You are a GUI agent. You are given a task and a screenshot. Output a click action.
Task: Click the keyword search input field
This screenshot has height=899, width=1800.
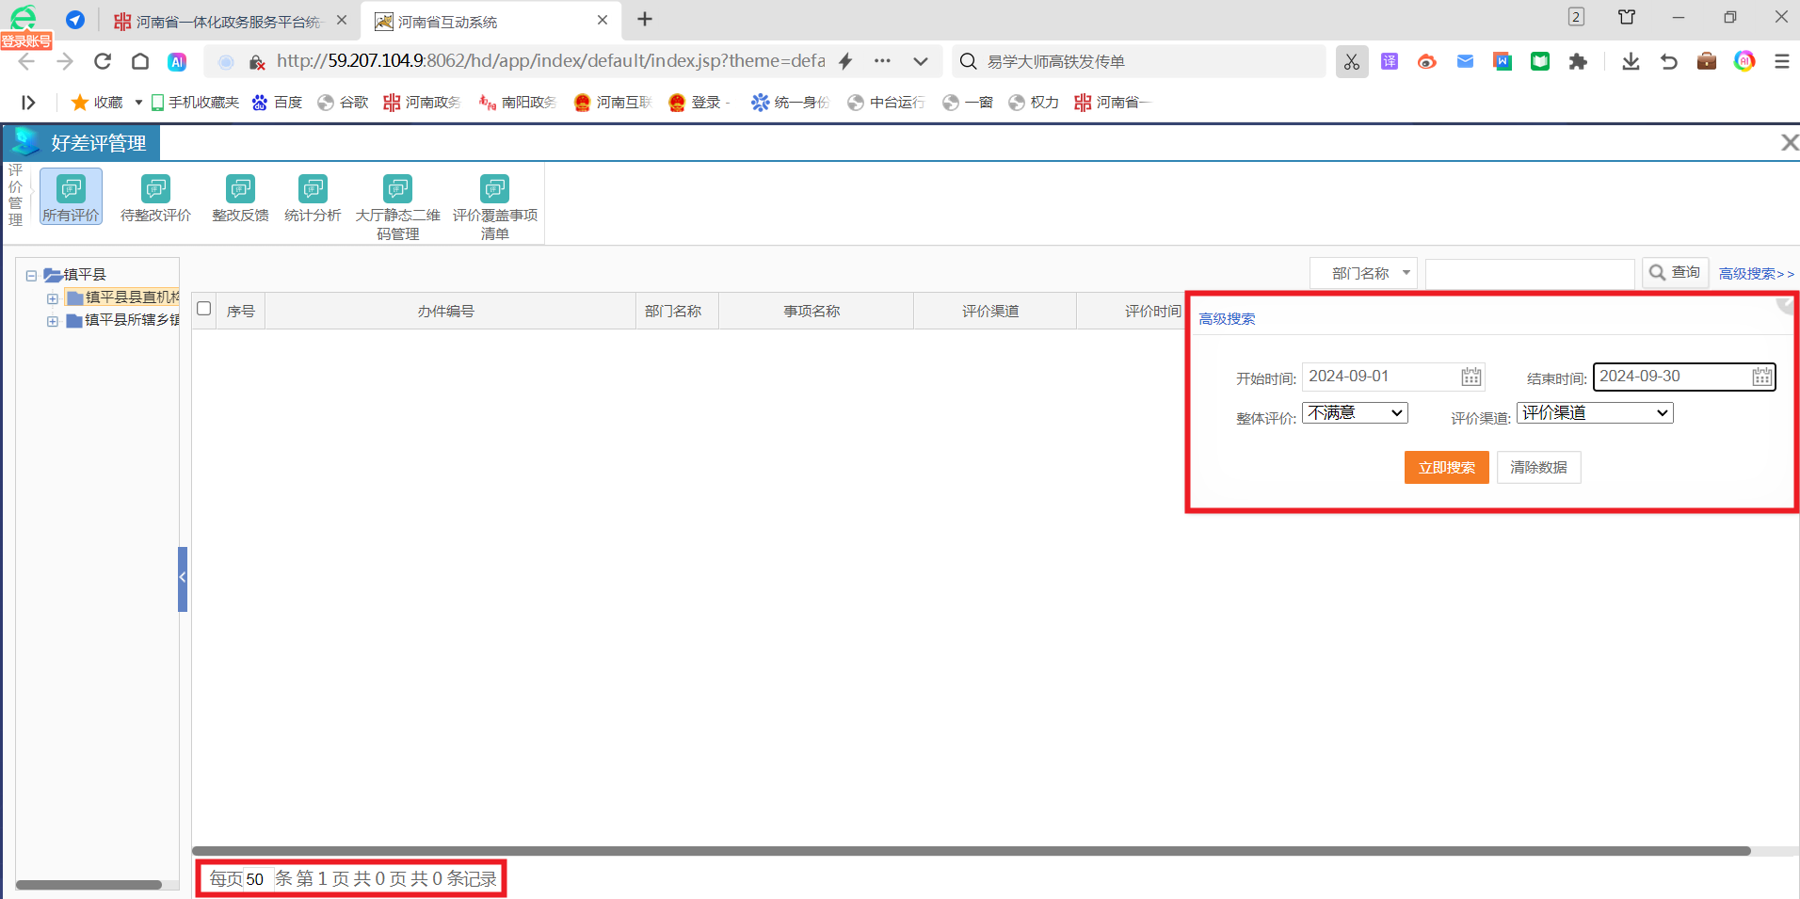[1530, 273]
